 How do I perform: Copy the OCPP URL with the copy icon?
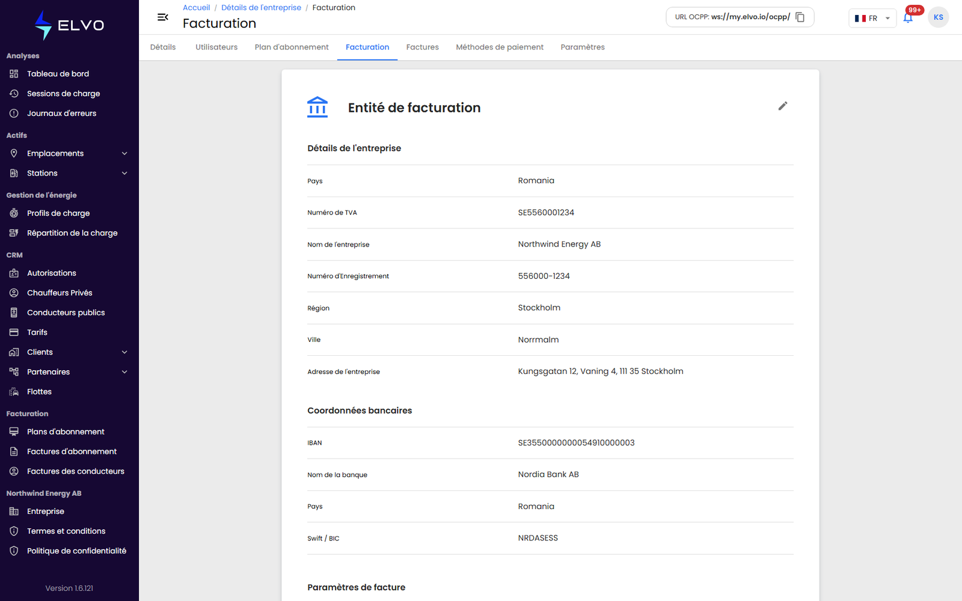click(800, 17)
